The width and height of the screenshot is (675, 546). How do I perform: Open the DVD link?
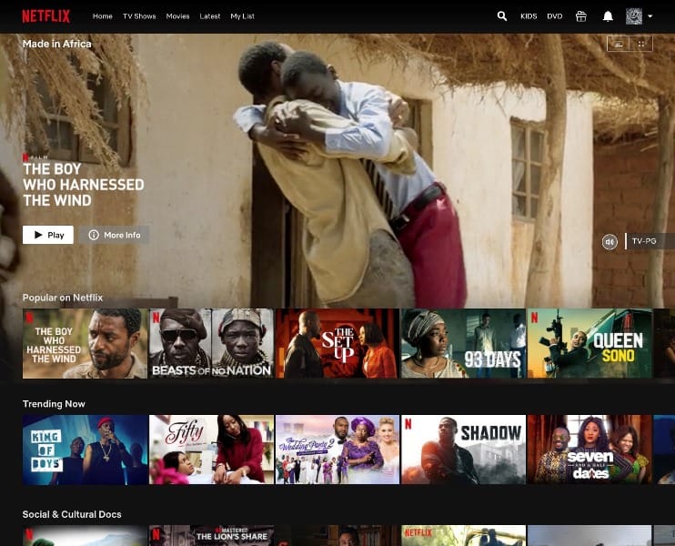click(555, 16)
